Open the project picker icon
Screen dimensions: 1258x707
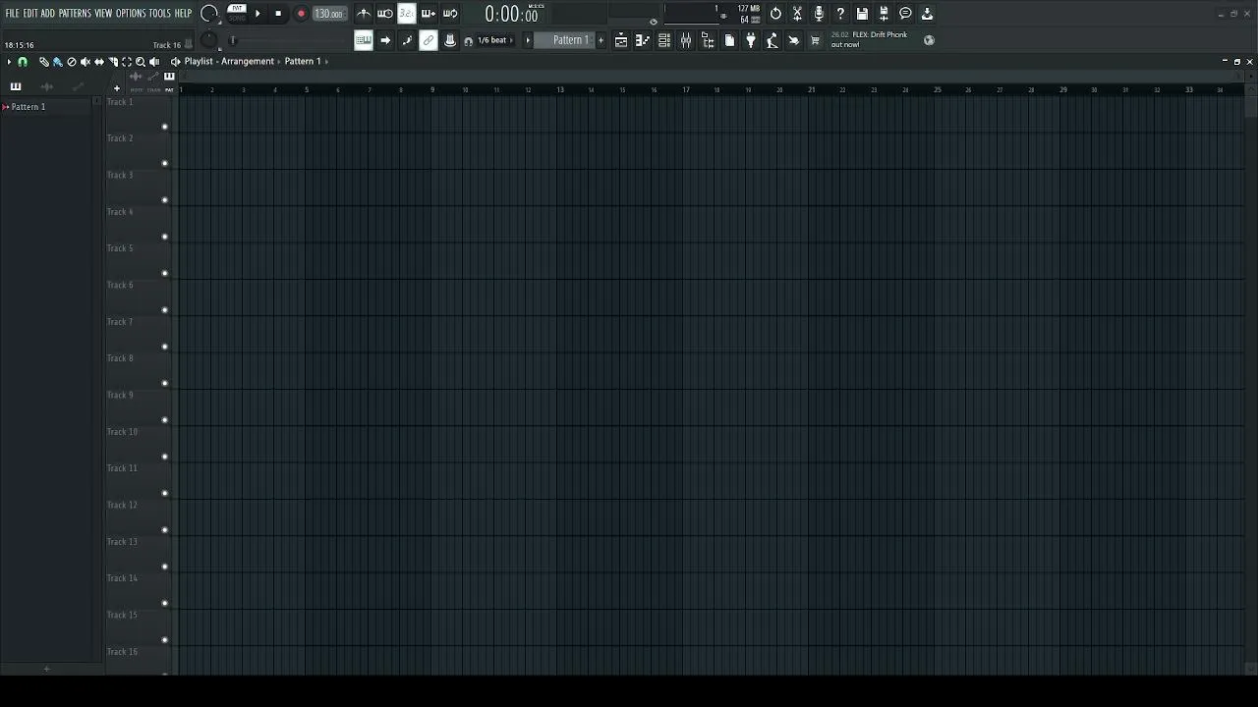729,40
